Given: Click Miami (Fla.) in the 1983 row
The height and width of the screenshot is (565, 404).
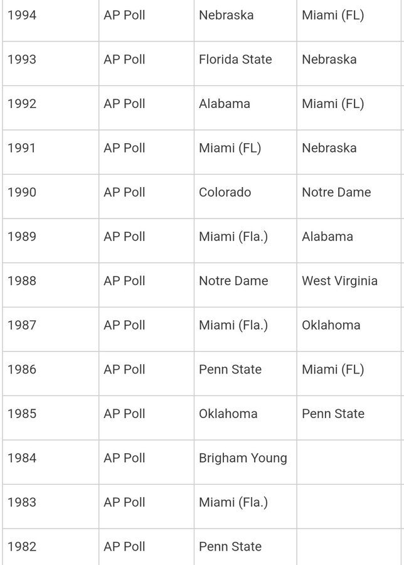Looking at the screenshot, I should pos(233,502).
